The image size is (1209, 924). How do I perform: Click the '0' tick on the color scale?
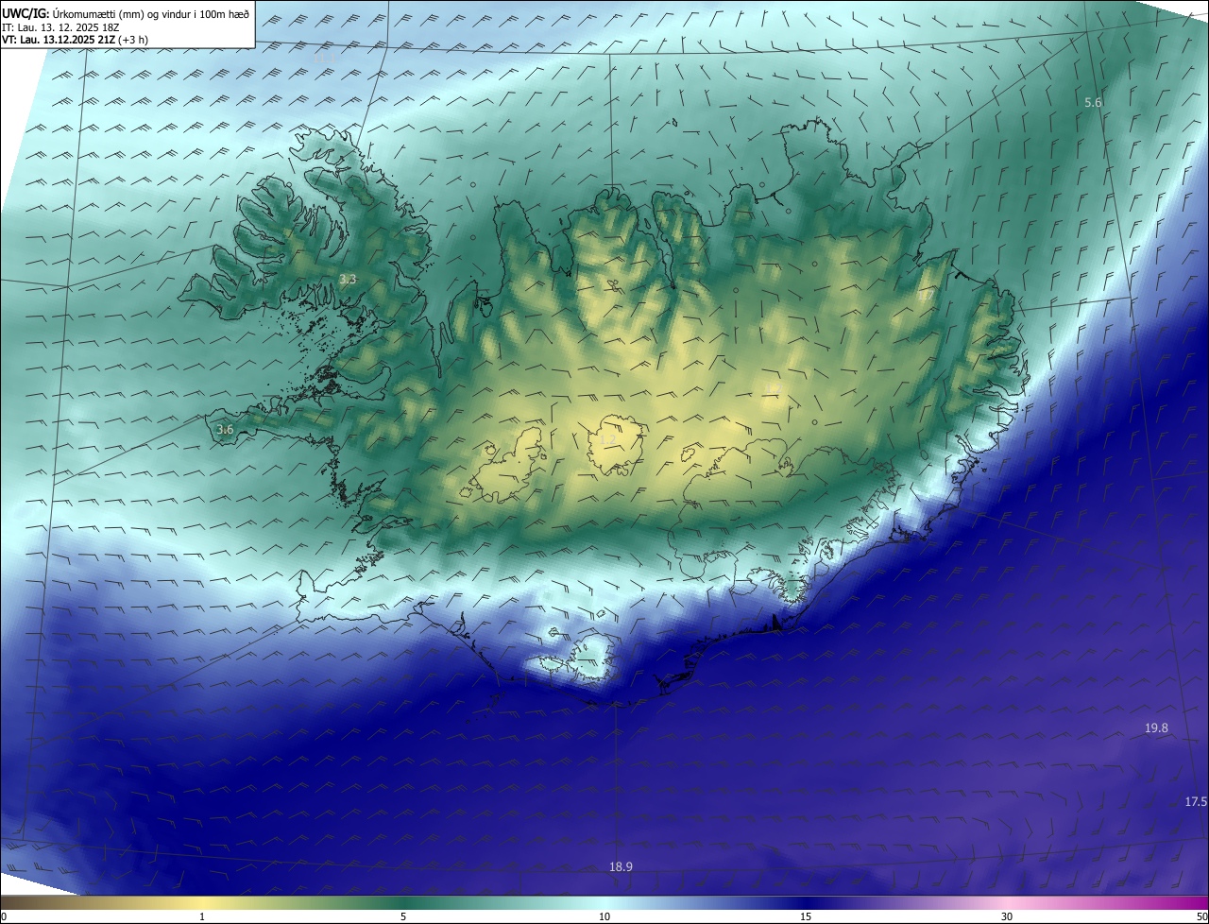(3, 916)
